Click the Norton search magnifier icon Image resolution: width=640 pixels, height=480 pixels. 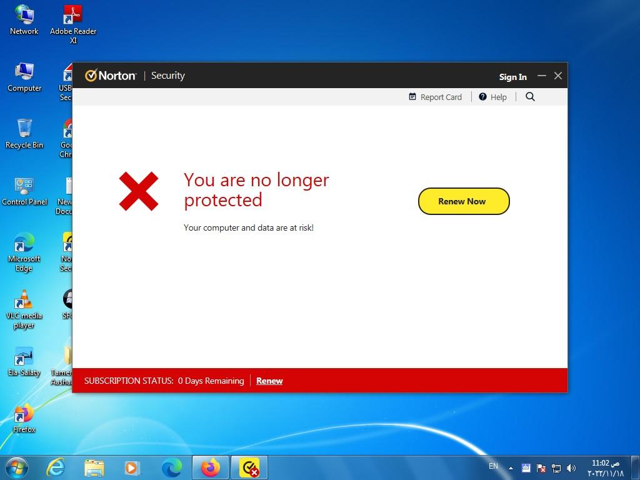530,97
